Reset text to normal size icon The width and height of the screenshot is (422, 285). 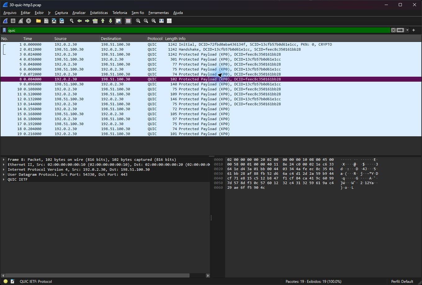click(154, 21)
